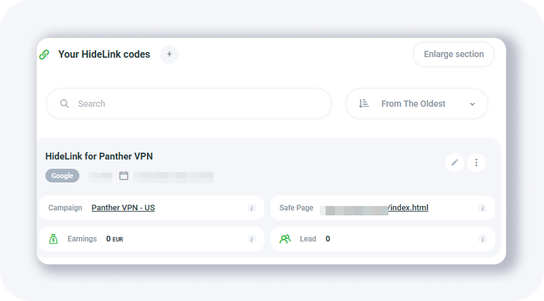Open the index.html safe page link
This screenshot has width=544, height=301.
pos(408,208)
